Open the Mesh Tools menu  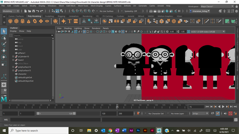[x=83, y=6]
